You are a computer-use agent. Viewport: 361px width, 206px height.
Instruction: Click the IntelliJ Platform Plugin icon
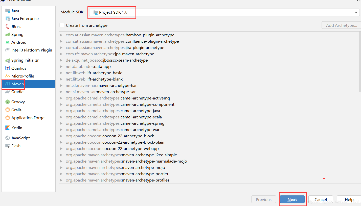click(x=8, y=50)
